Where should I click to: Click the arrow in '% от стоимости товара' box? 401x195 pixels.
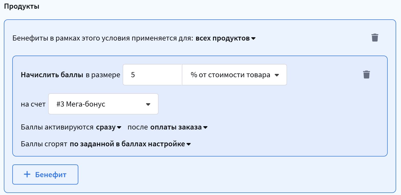(x=277, y=75)
